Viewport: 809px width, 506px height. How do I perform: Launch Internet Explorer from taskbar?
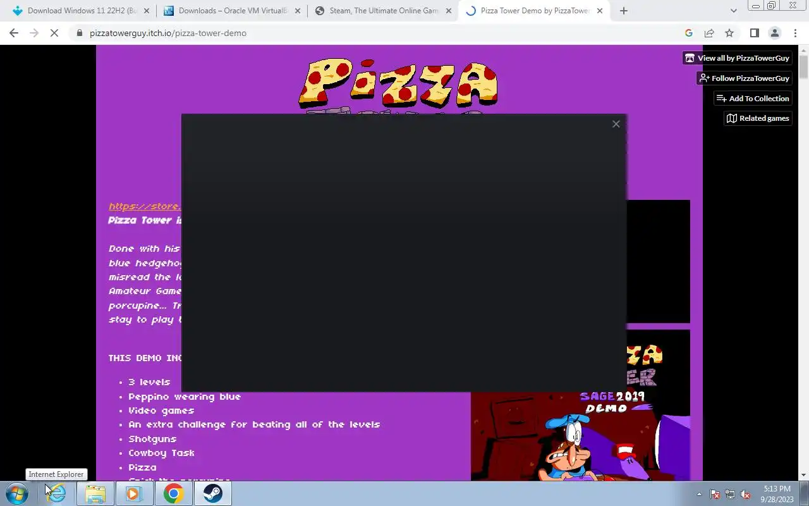pyautogui.click(x=57, y=493)
